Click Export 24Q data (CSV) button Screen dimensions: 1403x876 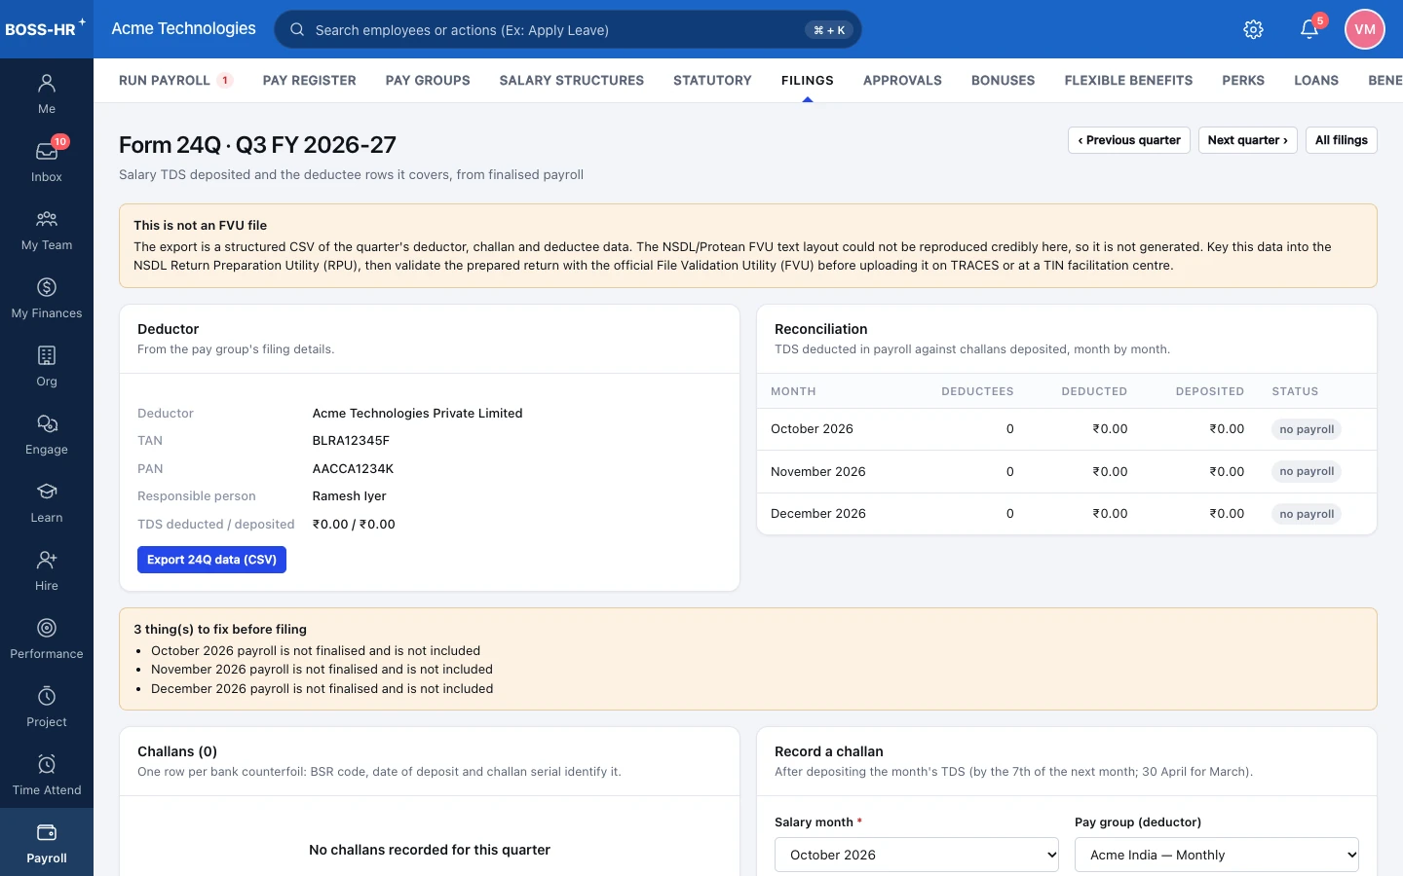point(211,560)
